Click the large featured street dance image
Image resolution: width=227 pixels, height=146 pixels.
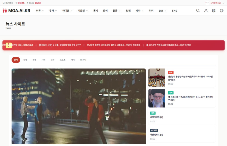pyautogui.click(x=79, y=106)
